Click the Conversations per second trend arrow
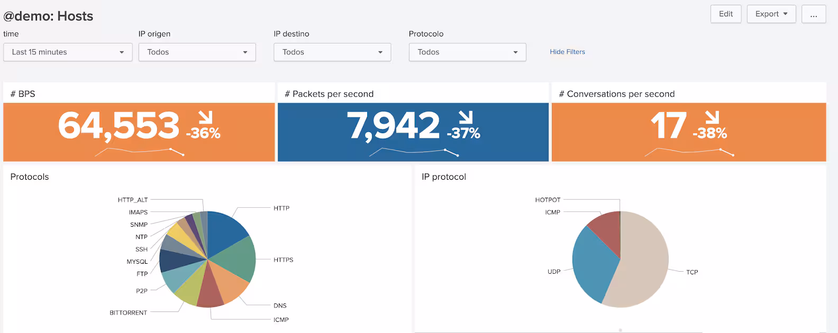This screenshot has width=838, height=333. tap(712, 117)
